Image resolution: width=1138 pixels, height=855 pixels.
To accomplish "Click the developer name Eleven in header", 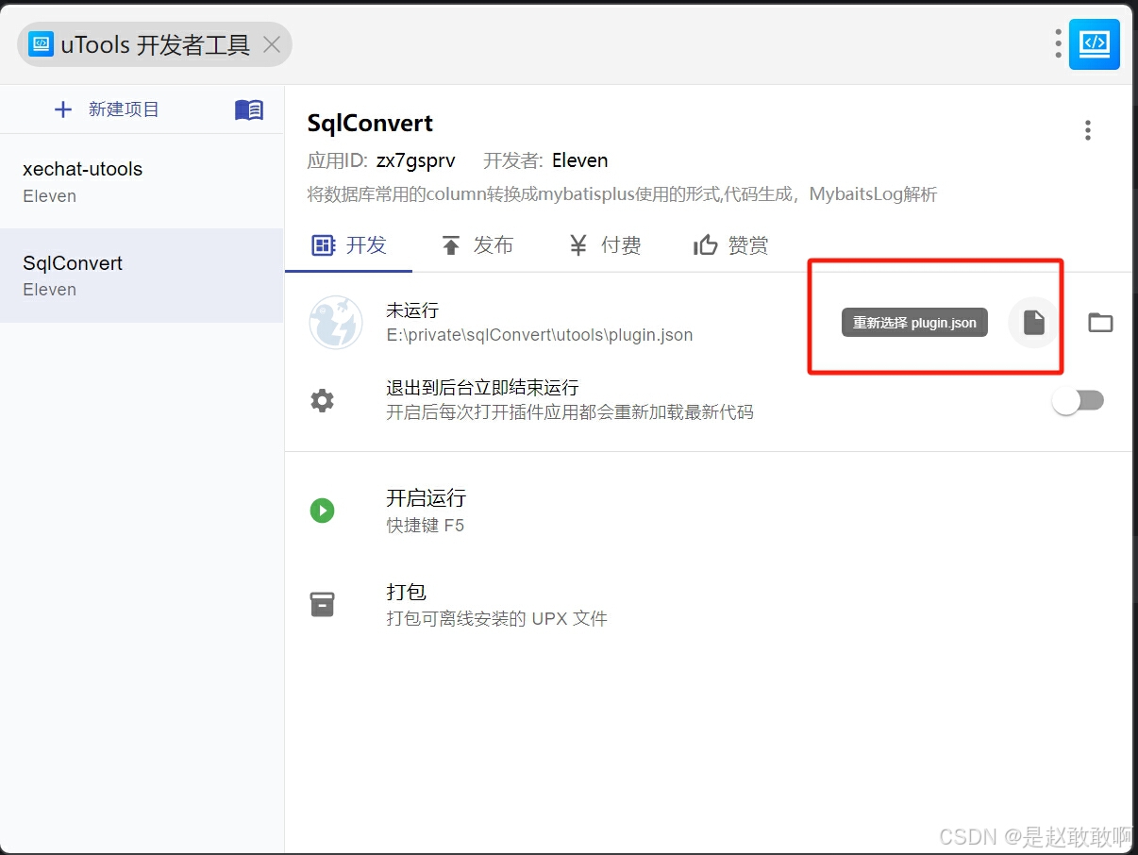I will point(580,160).
